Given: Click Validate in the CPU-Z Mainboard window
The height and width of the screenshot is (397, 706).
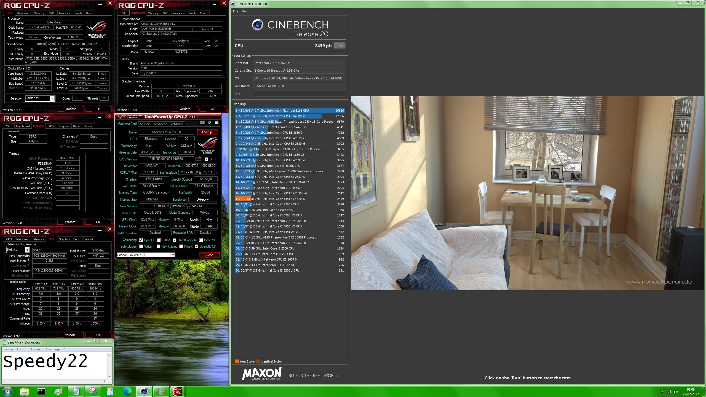Looking at the screenshot, I should [x=185, y=109].
